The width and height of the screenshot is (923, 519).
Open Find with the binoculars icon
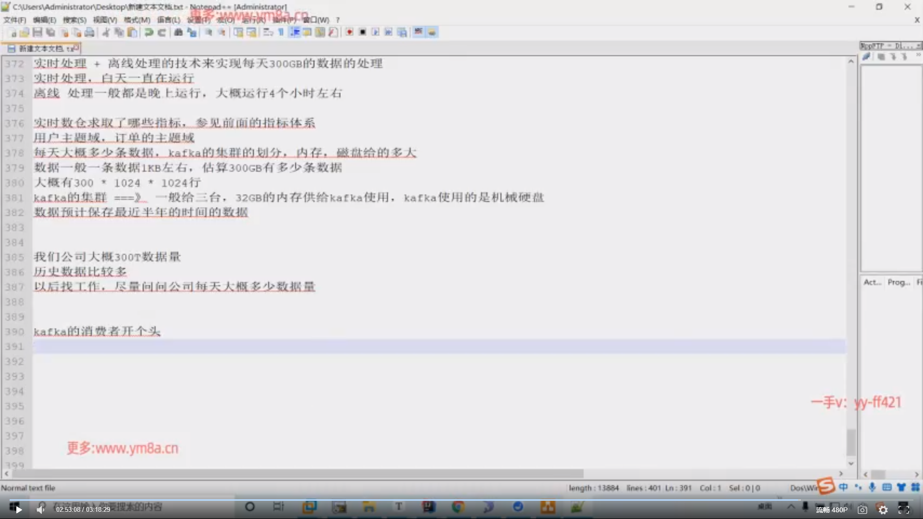coord(178,32)
